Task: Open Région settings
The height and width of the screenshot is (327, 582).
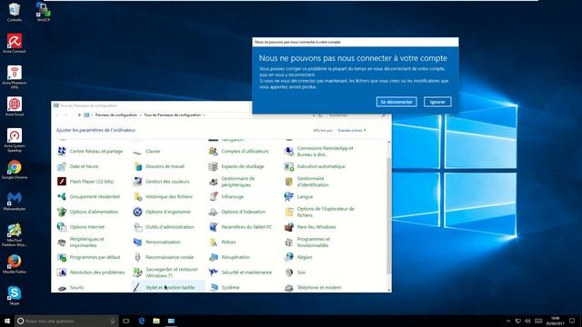Action: tap(298, 257)
